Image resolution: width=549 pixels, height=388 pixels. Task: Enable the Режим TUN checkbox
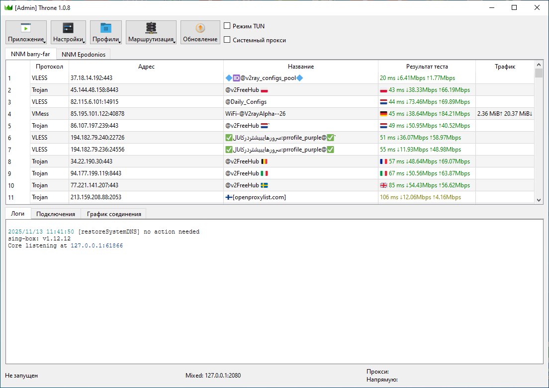click(227, 26)
